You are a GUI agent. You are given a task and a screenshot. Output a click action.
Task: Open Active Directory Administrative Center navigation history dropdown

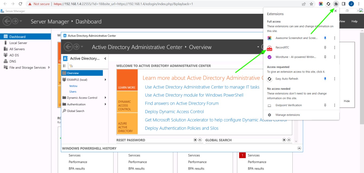(x=82, y=47)
